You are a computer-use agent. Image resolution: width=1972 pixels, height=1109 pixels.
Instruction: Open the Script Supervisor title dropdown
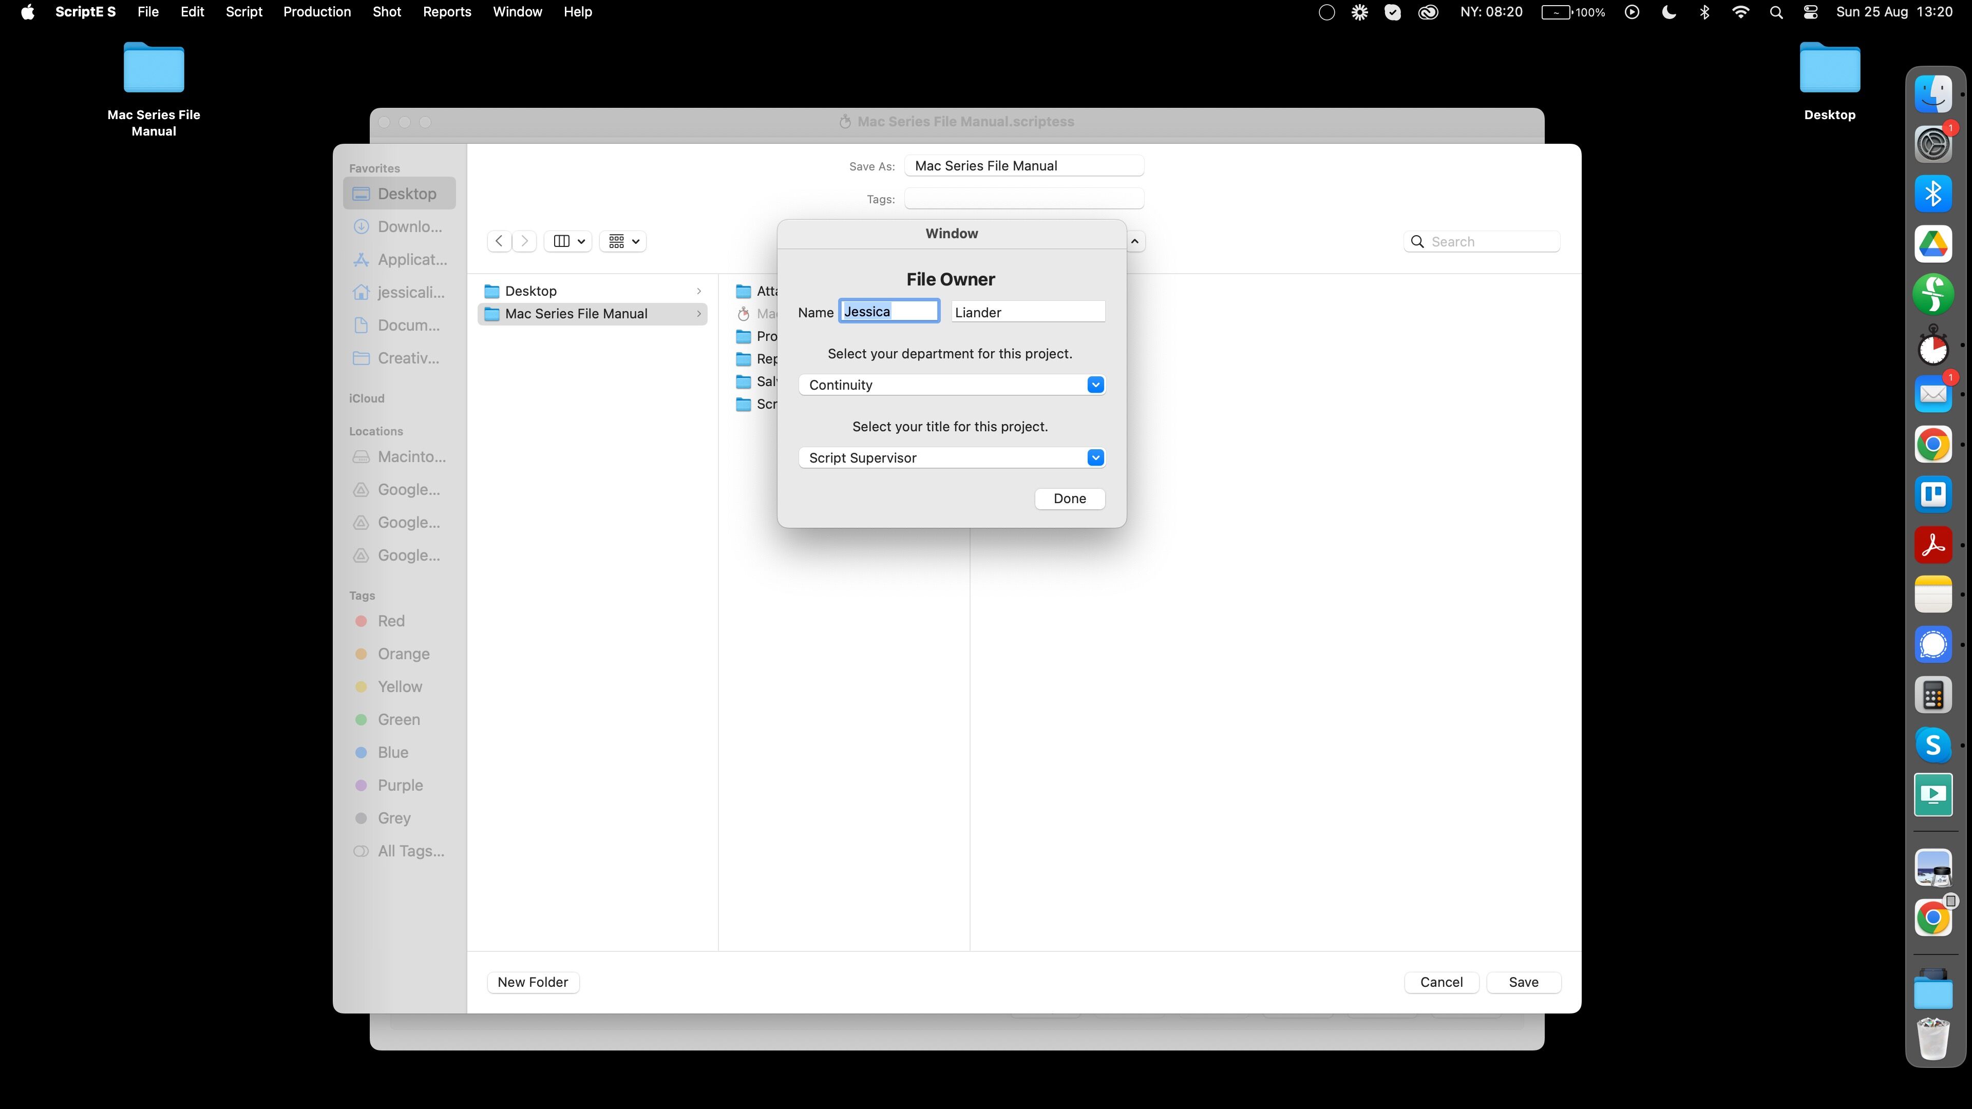click(x=1095, y=457)
